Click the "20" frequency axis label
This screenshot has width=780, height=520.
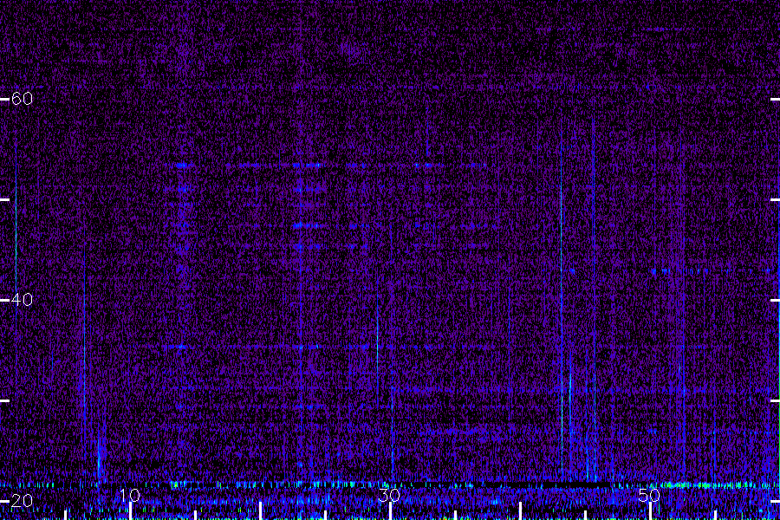[22, 501]
